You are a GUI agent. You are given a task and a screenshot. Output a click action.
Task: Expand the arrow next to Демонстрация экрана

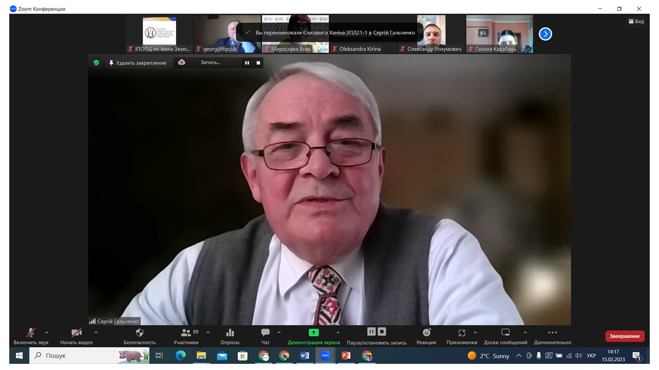[x=338, y=332]
